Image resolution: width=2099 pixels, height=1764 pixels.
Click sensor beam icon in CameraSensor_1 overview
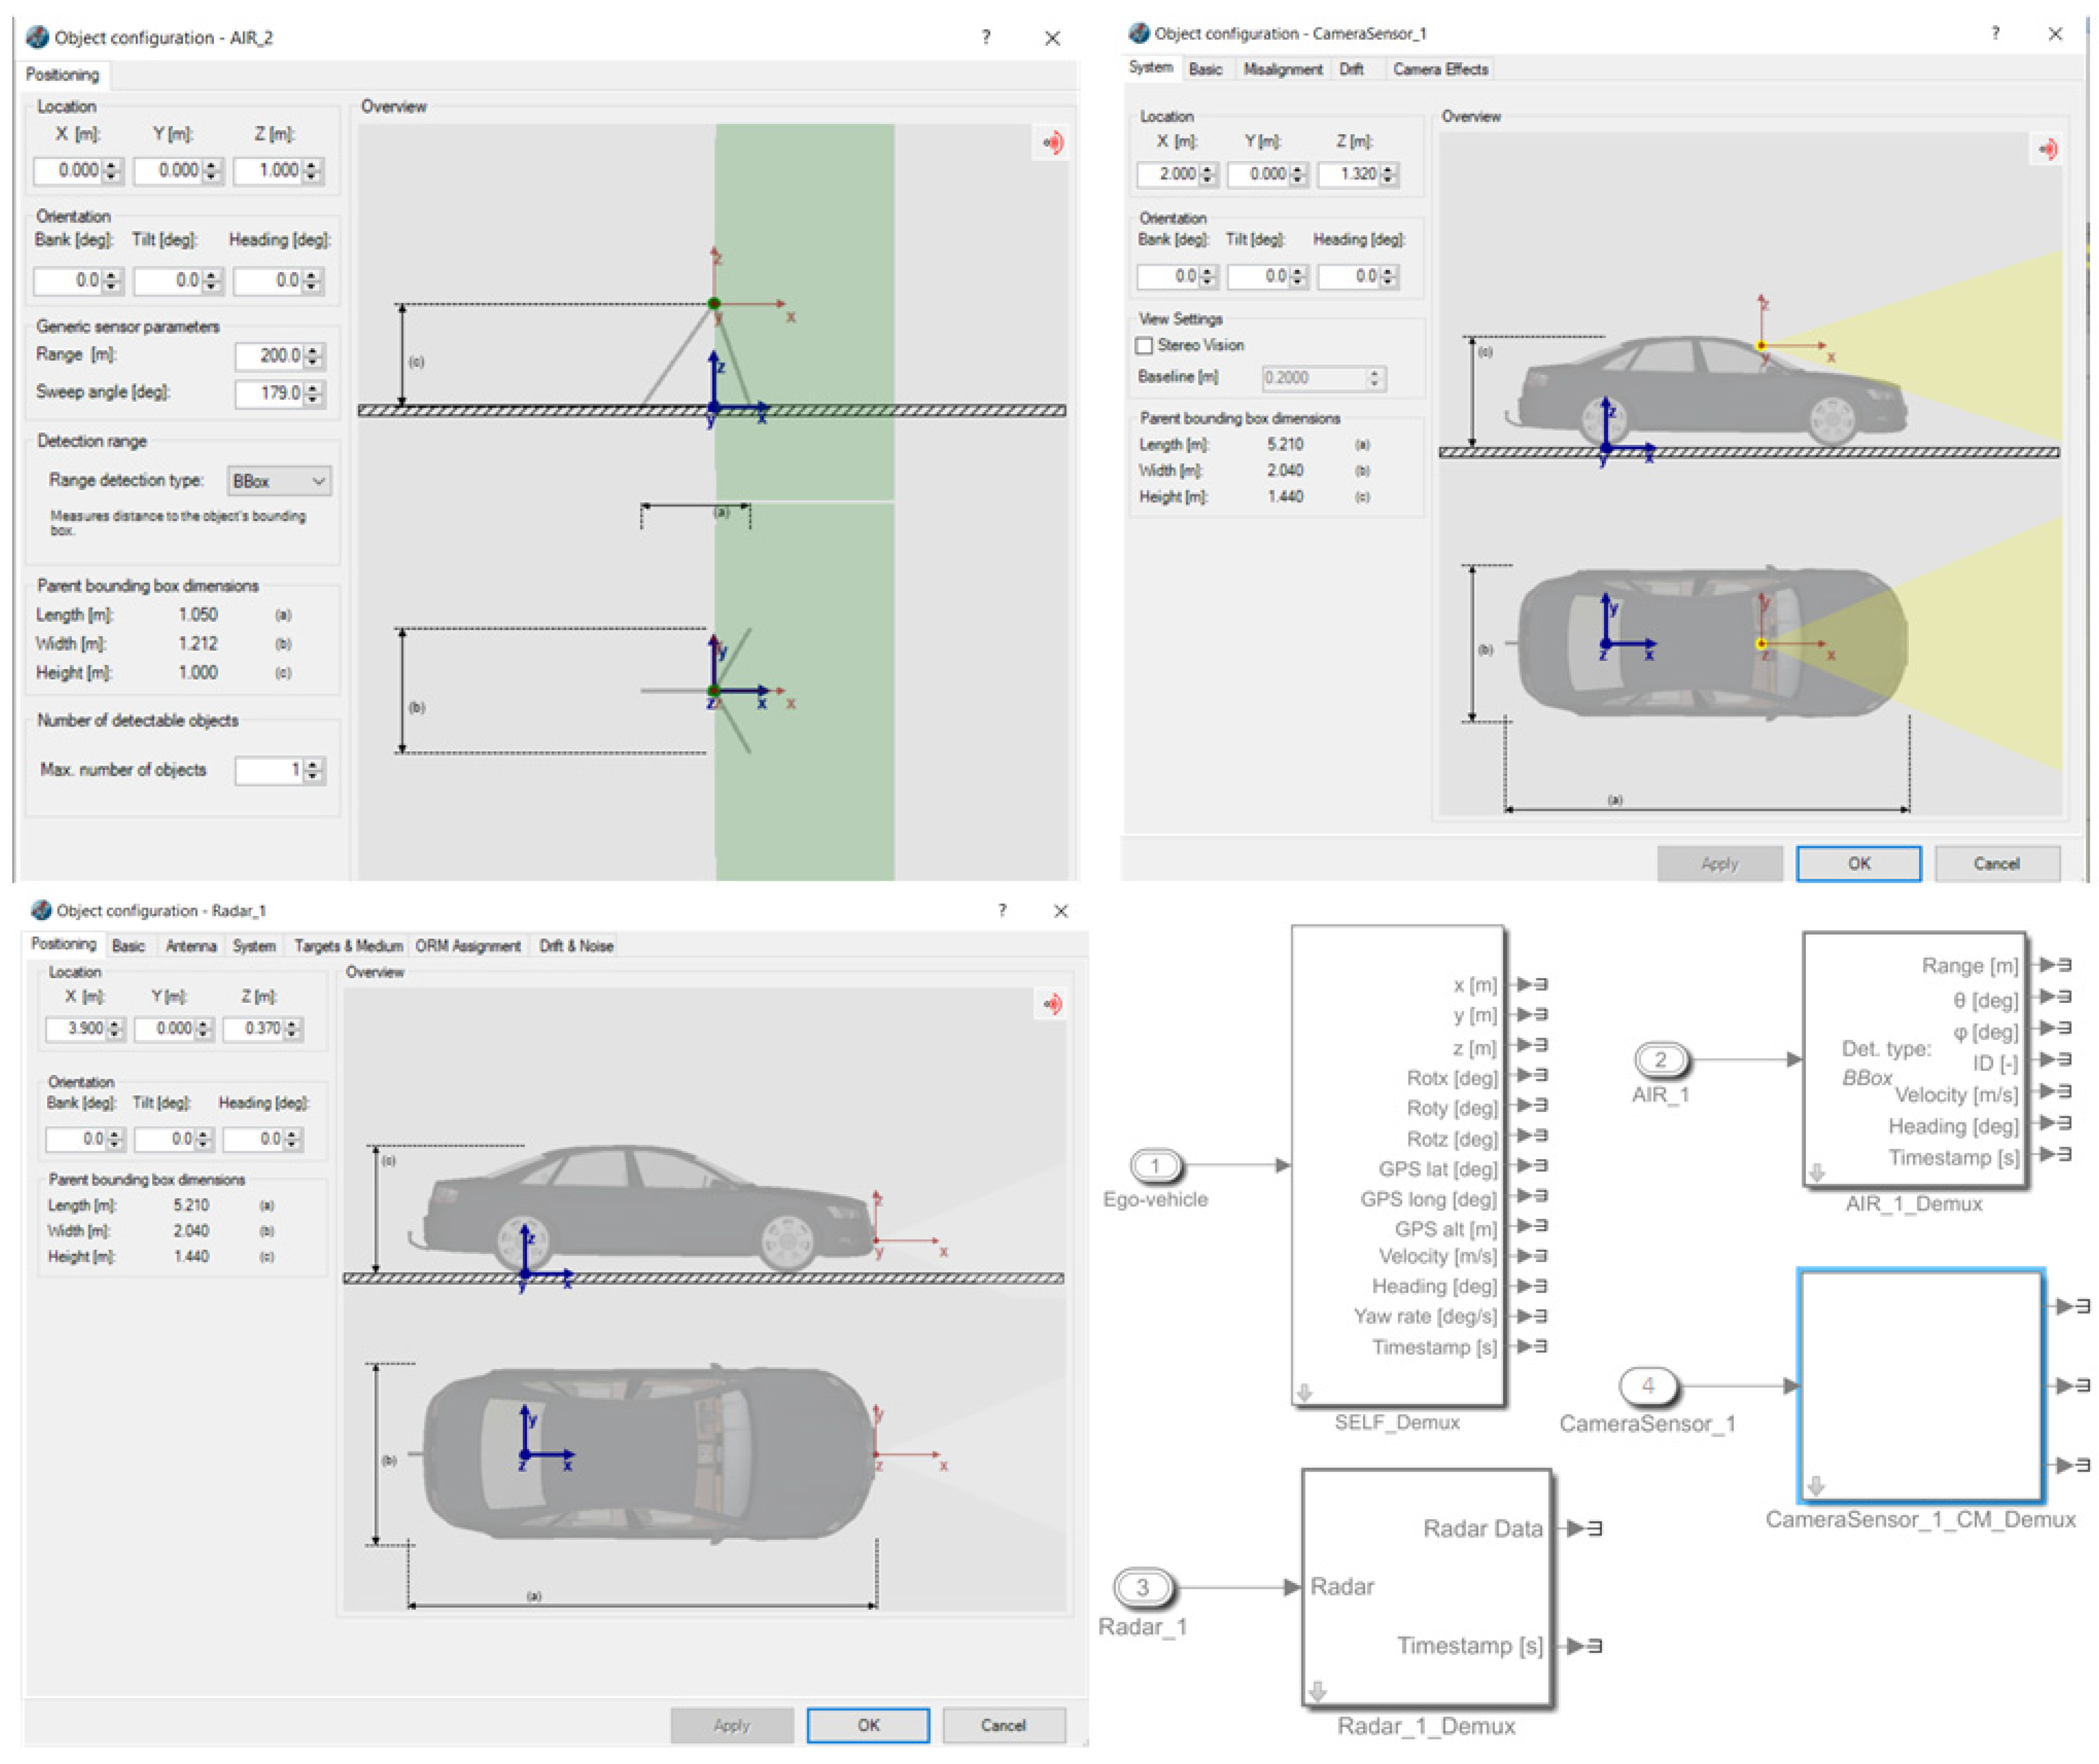2047,150
